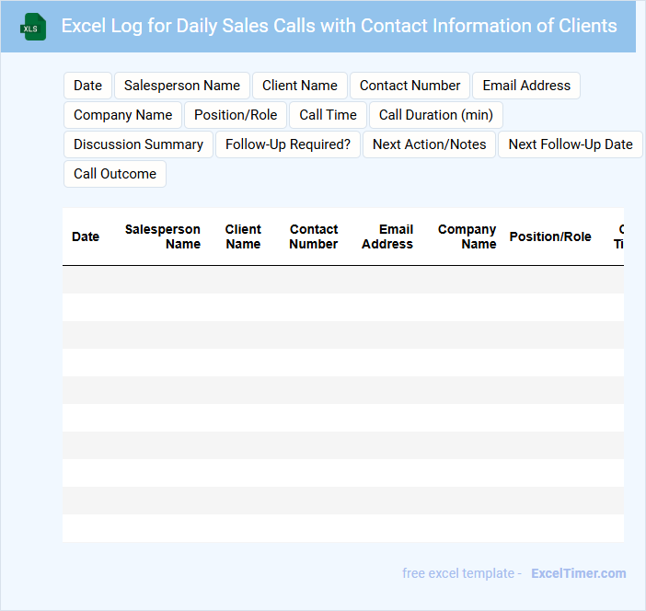Viewport: 646px width, 611px height.
Task: Select the Contact Number tag
Action: coord(410,86)
